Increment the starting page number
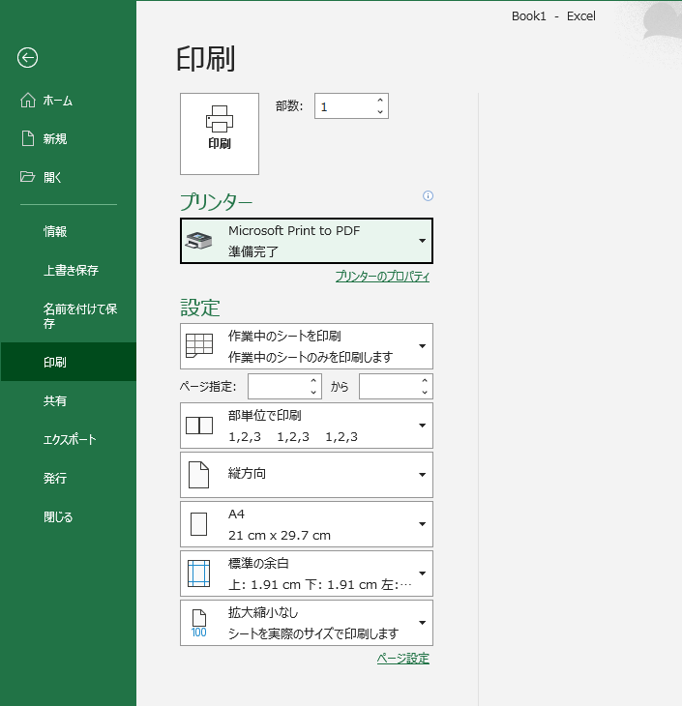 (313, 381)
